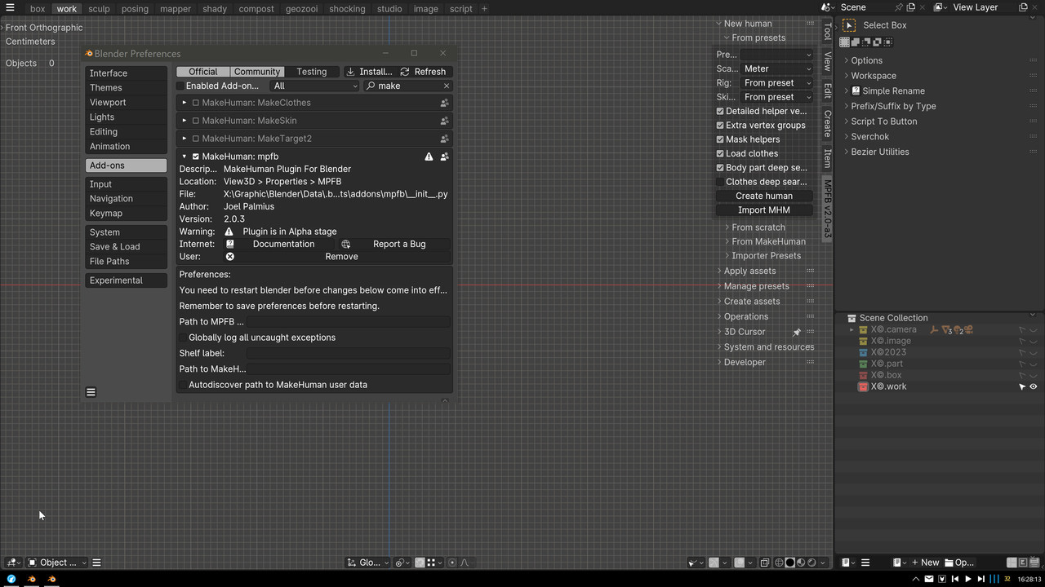The image size is (1045, 587).
Task: Open the Skin dropdown set to From preset
Action: (x=777, y=97)
